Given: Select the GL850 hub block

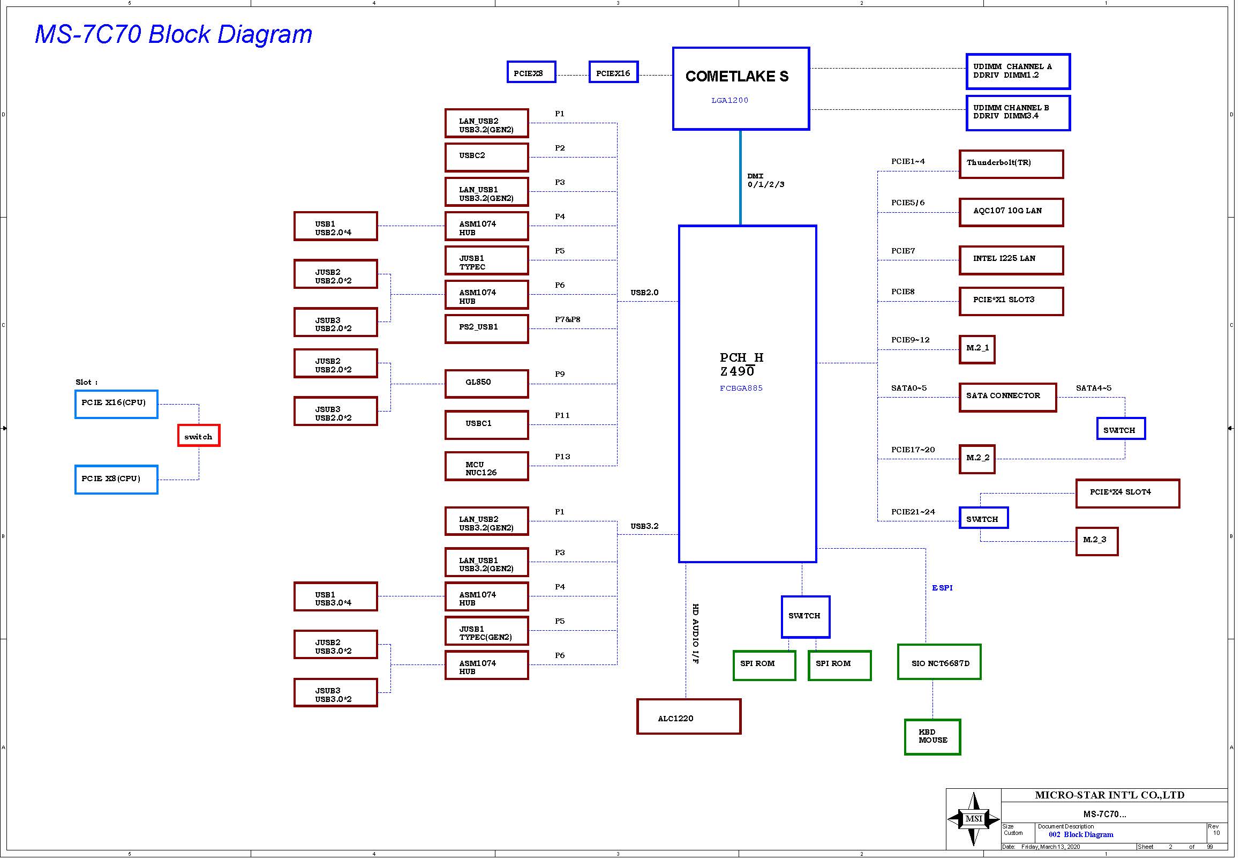Looking at the screenshot, I should [x=486, y=384].
